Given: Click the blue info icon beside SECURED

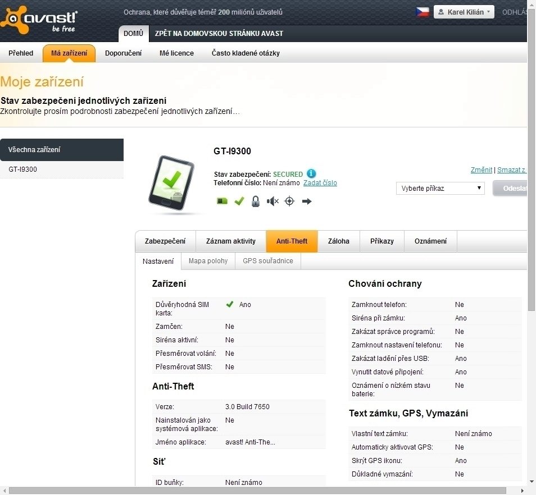Looking at the screenshot, I should (x=311, y=173).
